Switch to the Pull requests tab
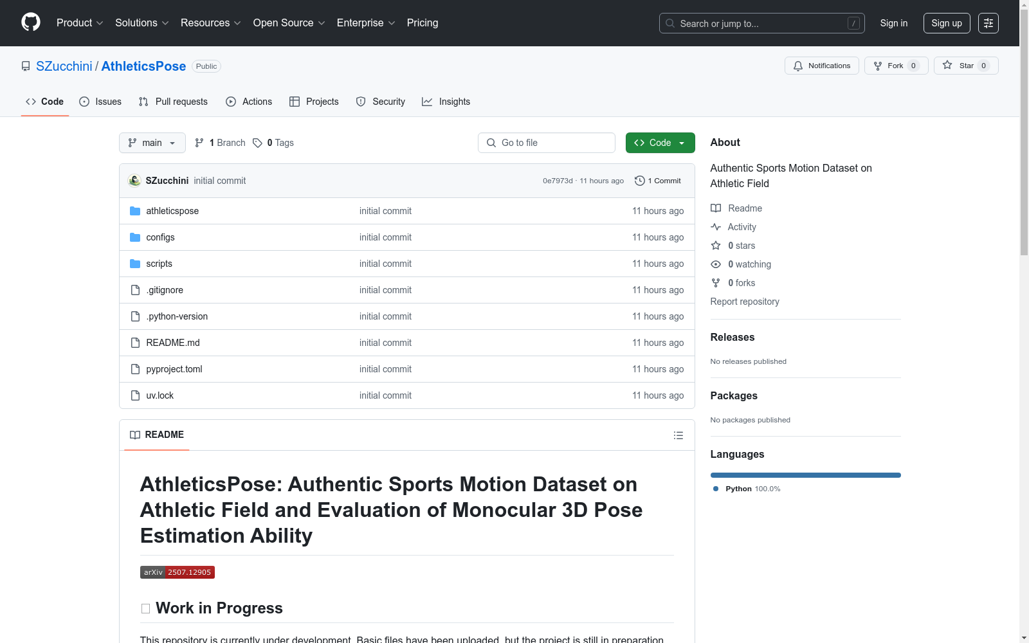1029x643 pixels. point(173,102)
